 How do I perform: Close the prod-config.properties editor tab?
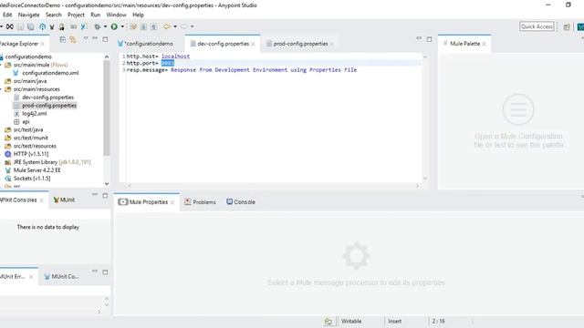click(x=332, y=44)
